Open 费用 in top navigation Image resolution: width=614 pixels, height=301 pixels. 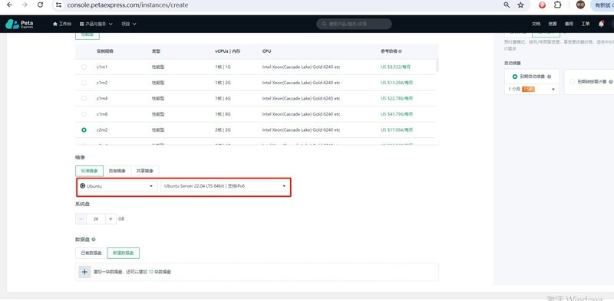pyautogui.click(x=569, y=24)
